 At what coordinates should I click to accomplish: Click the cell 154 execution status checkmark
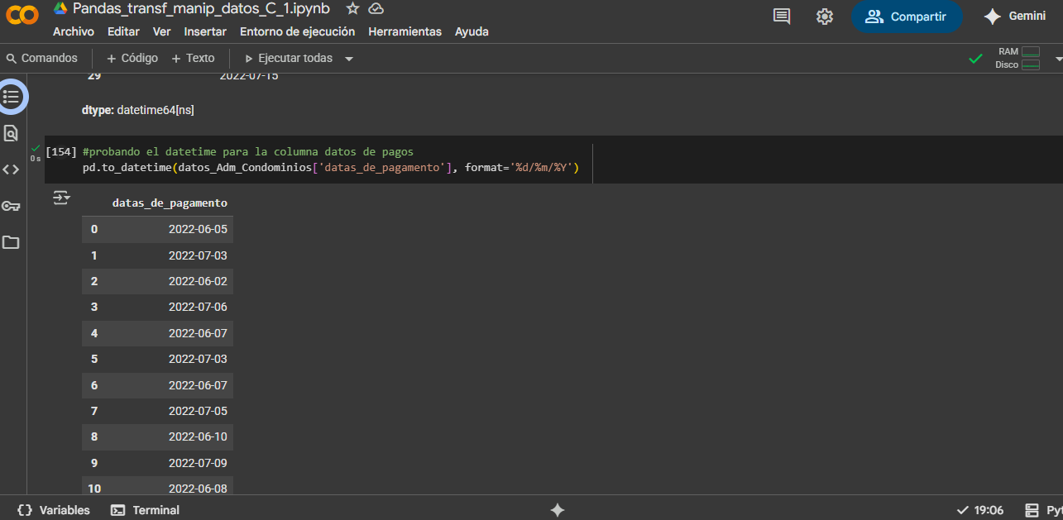pos(36,149)
